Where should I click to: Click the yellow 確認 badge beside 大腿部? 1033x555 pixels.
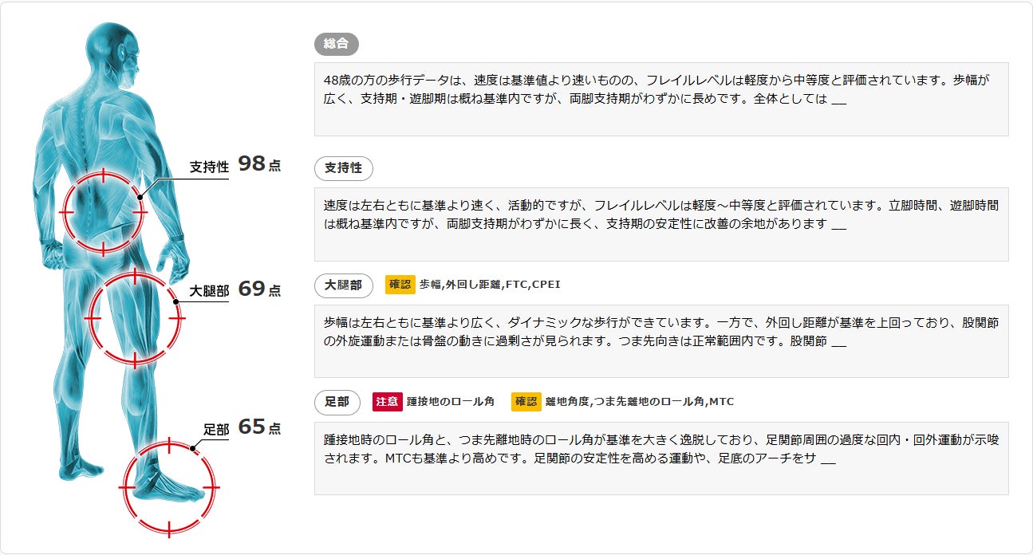(400, 285)
